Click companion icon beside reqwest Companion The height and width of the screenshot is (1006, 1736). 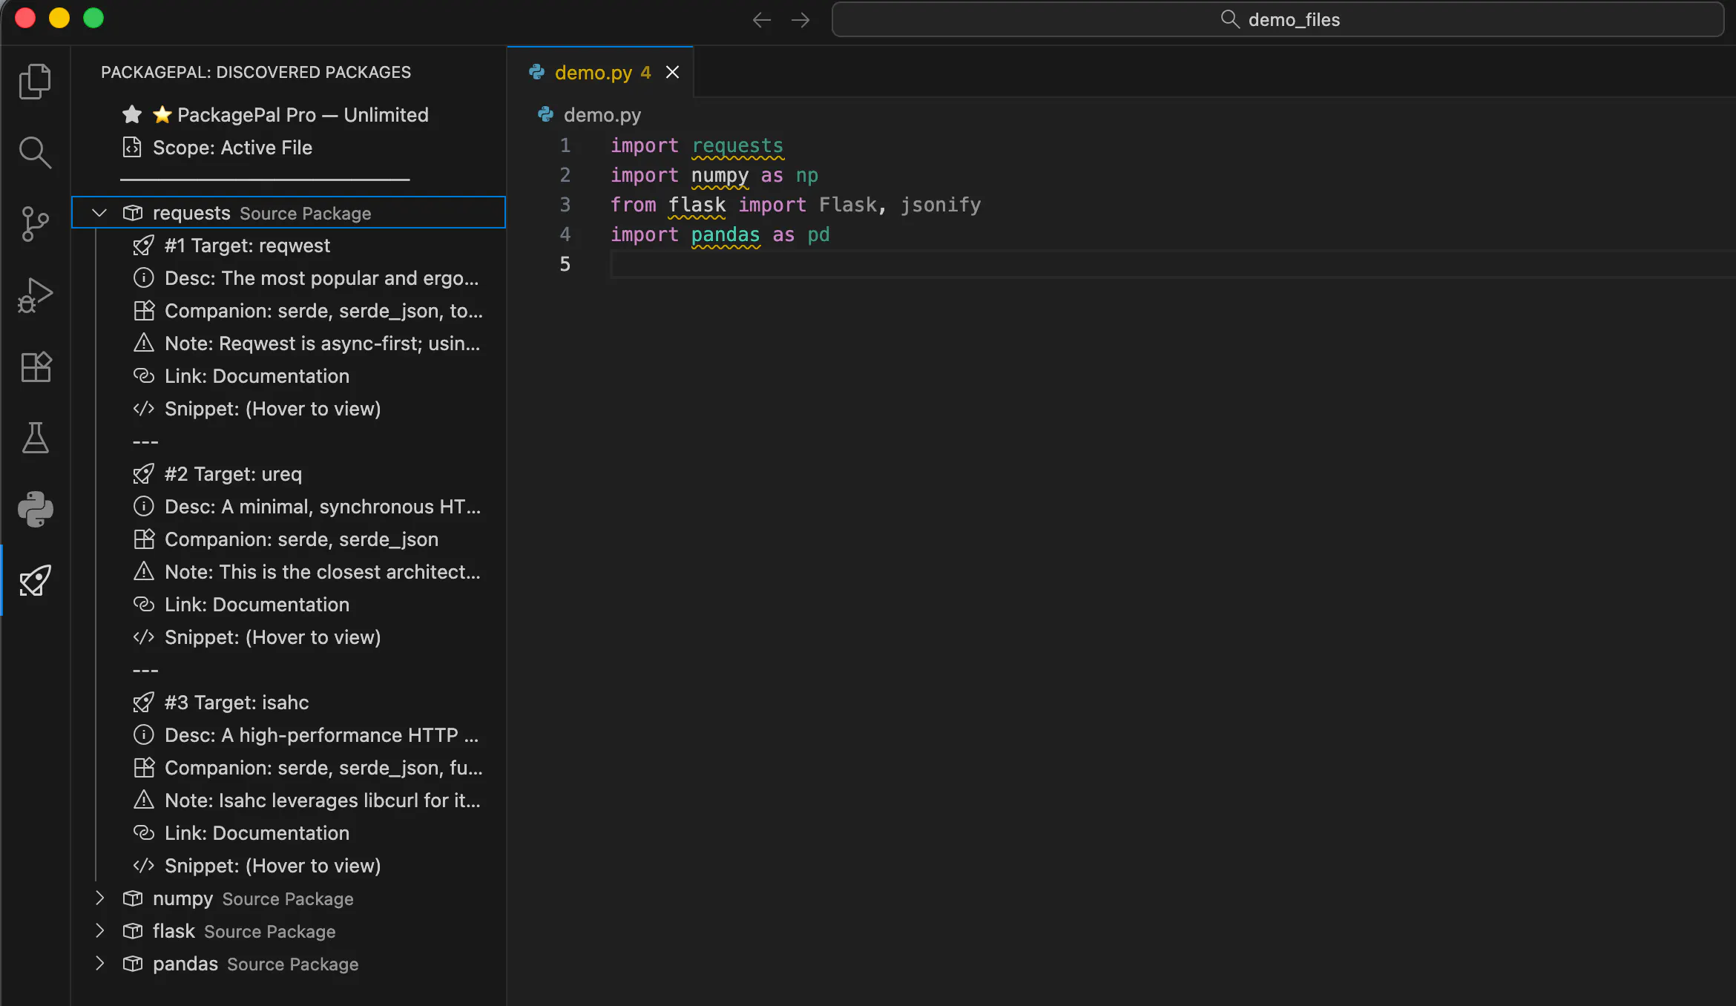point(143,311)
